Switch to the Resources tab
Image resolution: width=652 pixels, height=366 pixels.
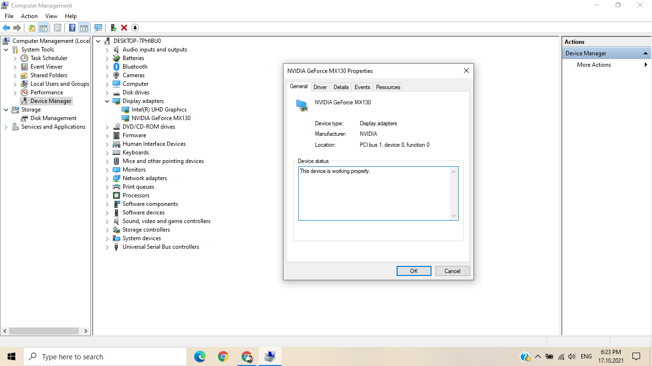(x=388, y=87)
